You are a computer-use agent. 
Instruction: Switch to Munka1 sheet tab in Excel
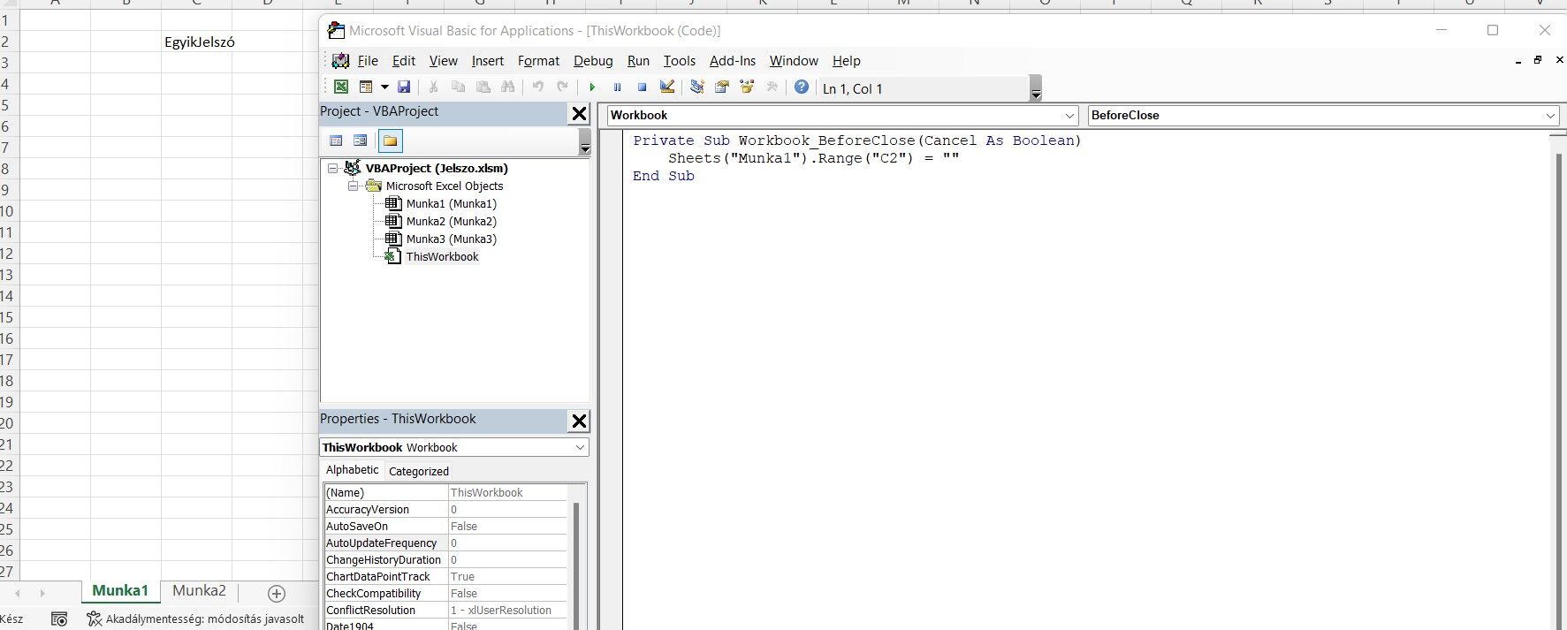pyautogui.click(x=120, y=590)
